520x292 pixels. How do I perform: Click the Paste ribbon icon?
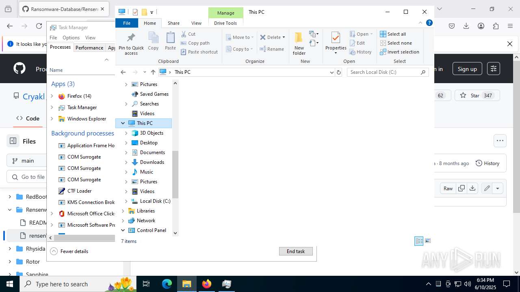170,41
